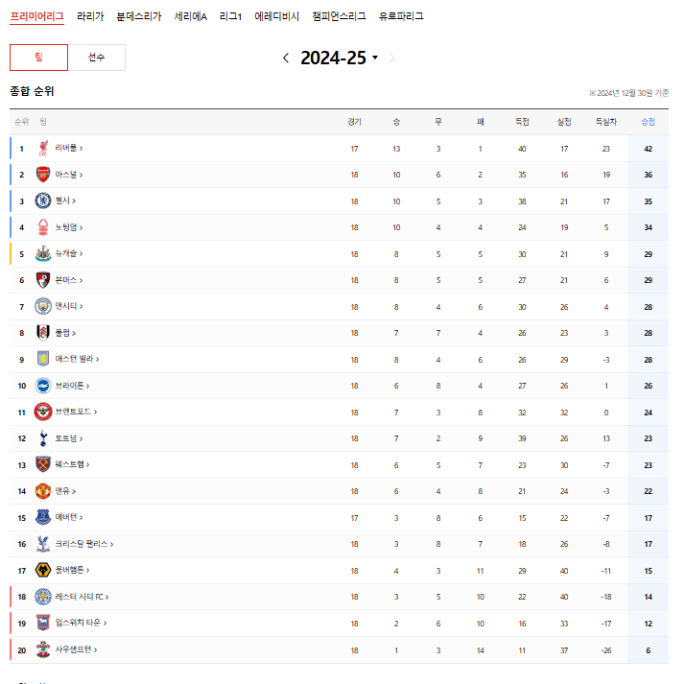Click the Brentford club crest
Viewport: 685px width, 684px height.
tap(43, 412)
